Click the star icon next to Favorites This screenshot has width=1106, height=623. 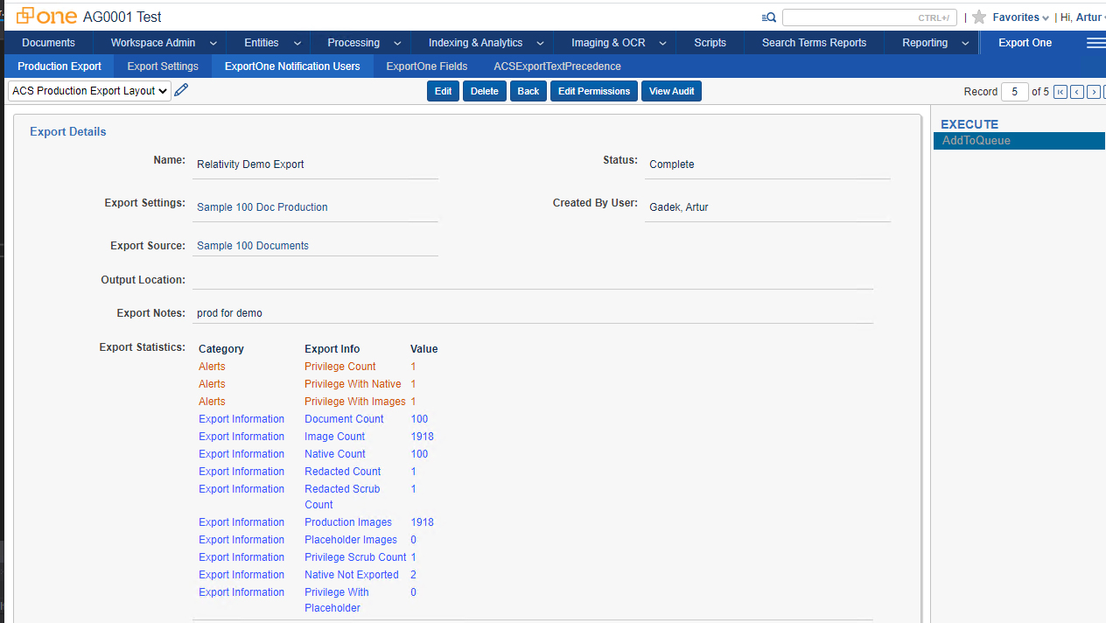click(x=981, y=17)
